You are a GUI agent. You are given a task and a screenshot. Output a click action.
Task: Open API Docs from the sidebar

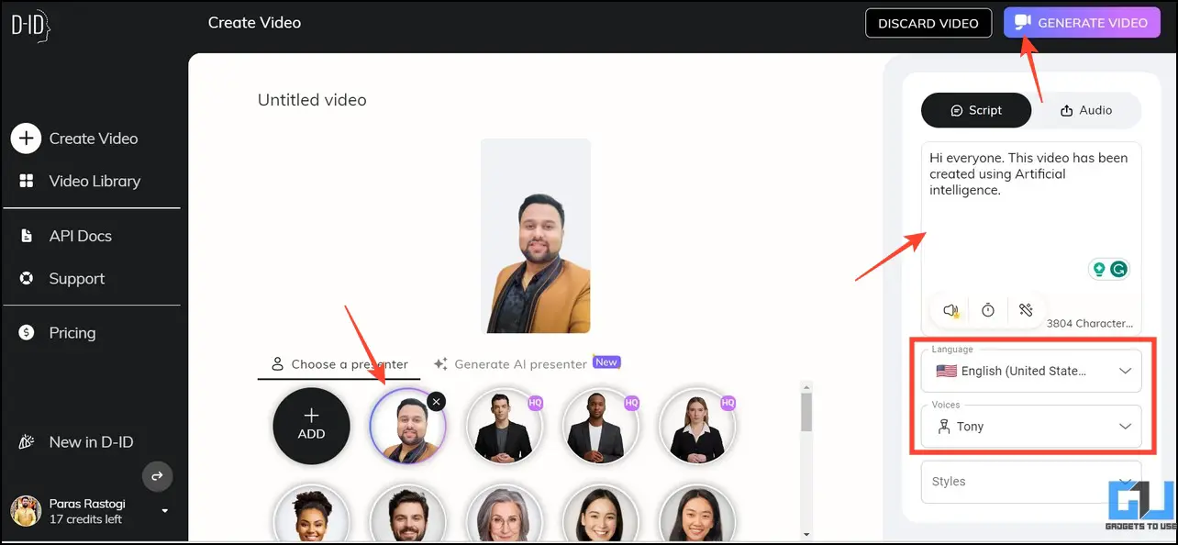pos(65,236)
